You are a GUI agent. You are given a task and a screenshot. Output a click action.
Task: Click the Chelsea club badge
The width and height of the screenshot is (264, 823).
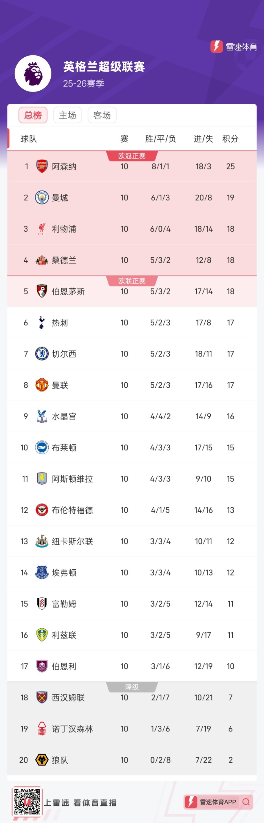42,354
